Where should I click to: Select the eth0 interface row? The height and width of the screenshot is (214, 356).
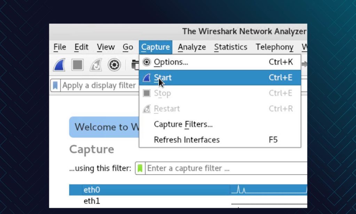[188, 190]
